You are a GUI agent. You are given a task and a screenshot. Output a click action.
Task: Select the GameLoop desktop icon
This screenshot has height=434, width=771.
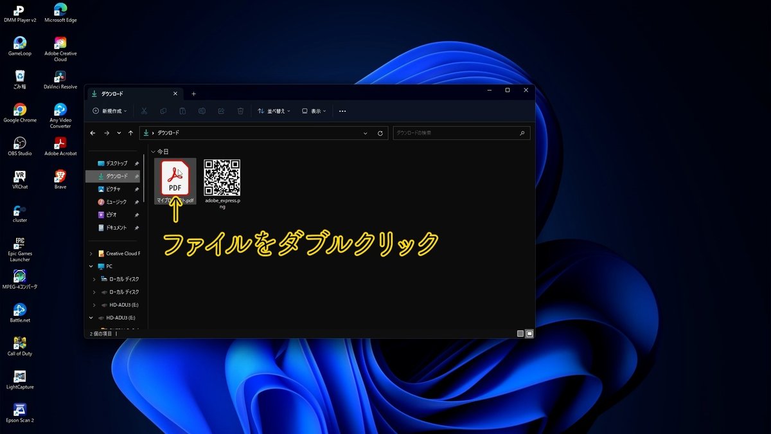click(x=20, y=46)
